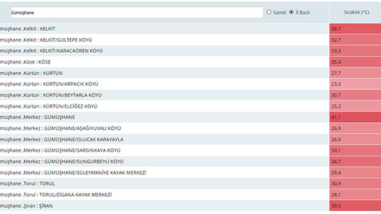This screenshot has width=381, height=214.
Task: Select KÜRTÜN/ELCİĞEZ KÖYÜ station
Action: [x=49, y=106]
